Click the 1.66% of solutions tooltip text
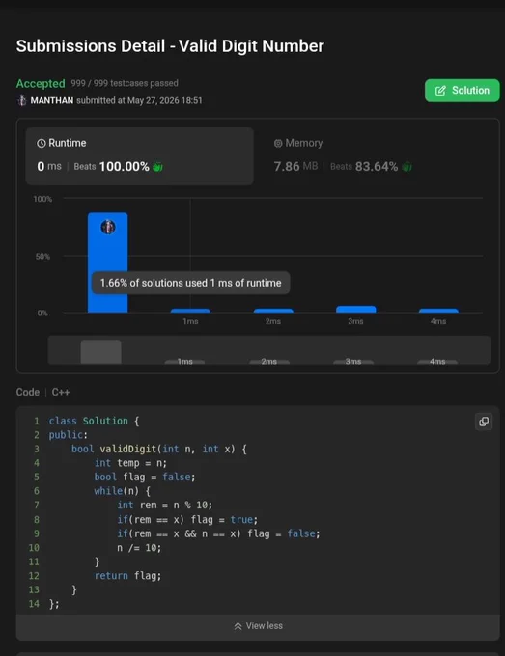505x656 pixels. [x=190, y=283]
